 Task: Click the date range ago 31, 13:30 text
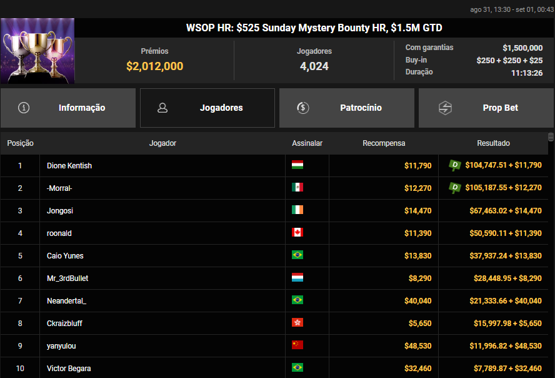[512, 9]
